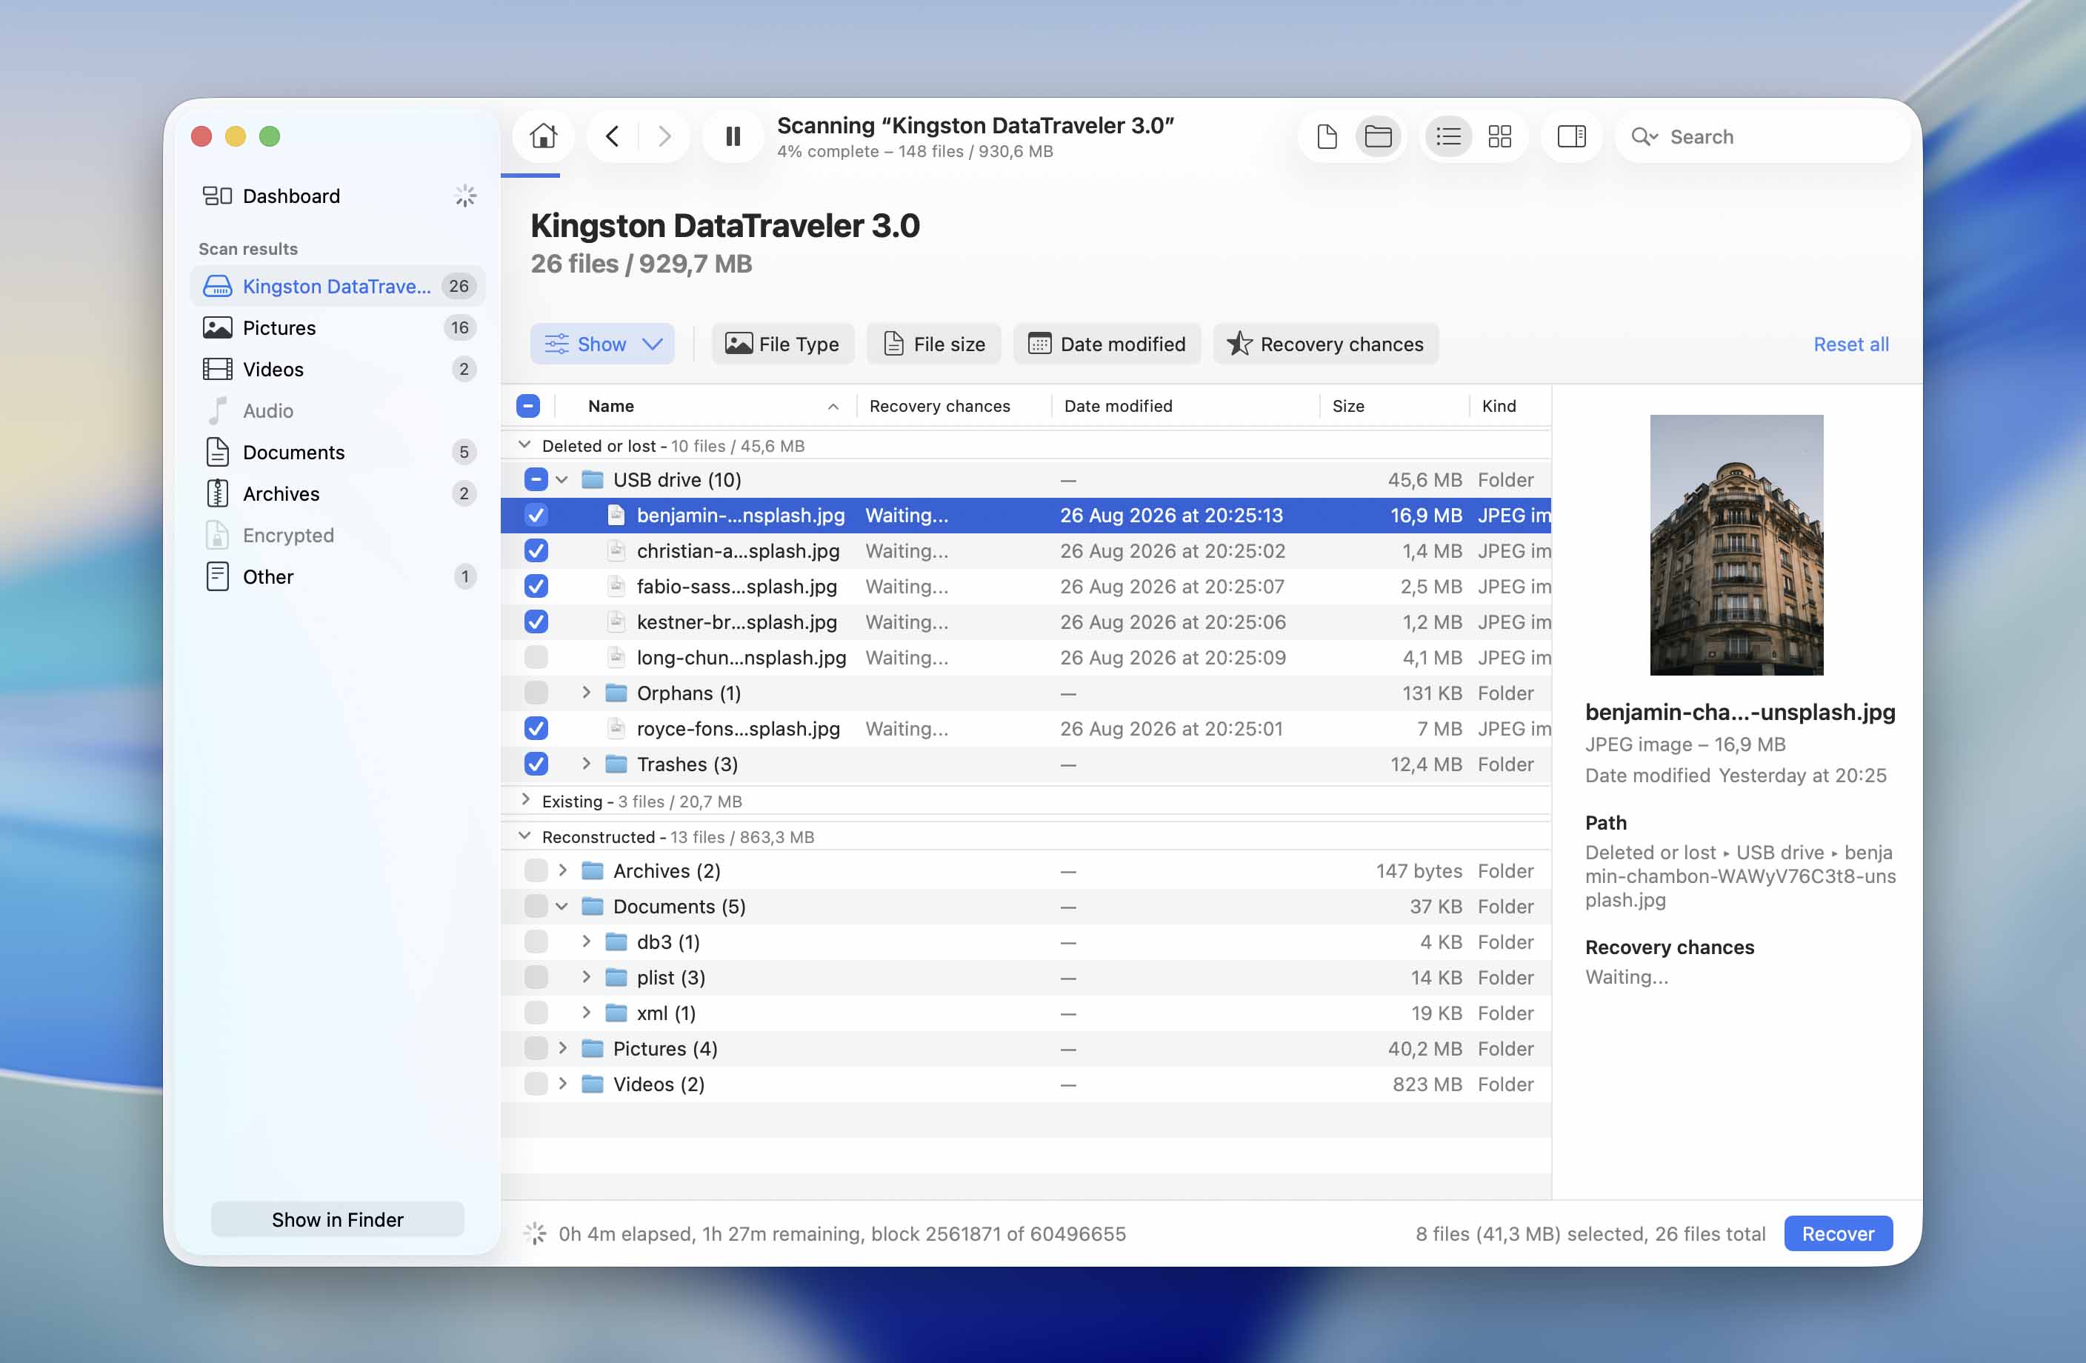This screenshot has width=2086, height=1363.
Task: Uncheck Trashes (3) folder checkbox
Action: point(536,764)
